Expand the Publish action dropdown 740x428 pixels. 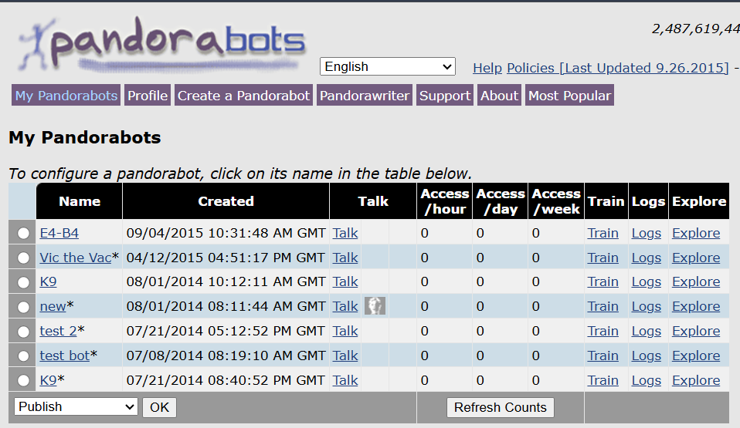(76, 406)
